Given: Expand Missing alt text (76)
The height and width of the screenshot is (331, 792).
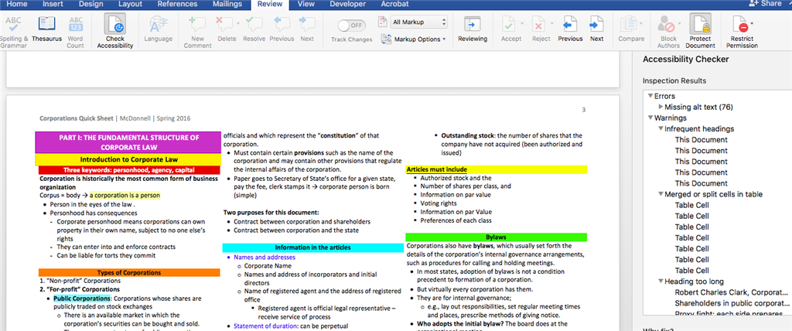Looking at the screenshot, I should 661,107.
